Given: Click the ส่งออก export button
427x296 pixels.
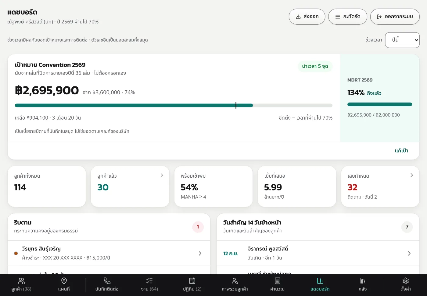Looking at the screenshot, I should click(x=307, y=17).
